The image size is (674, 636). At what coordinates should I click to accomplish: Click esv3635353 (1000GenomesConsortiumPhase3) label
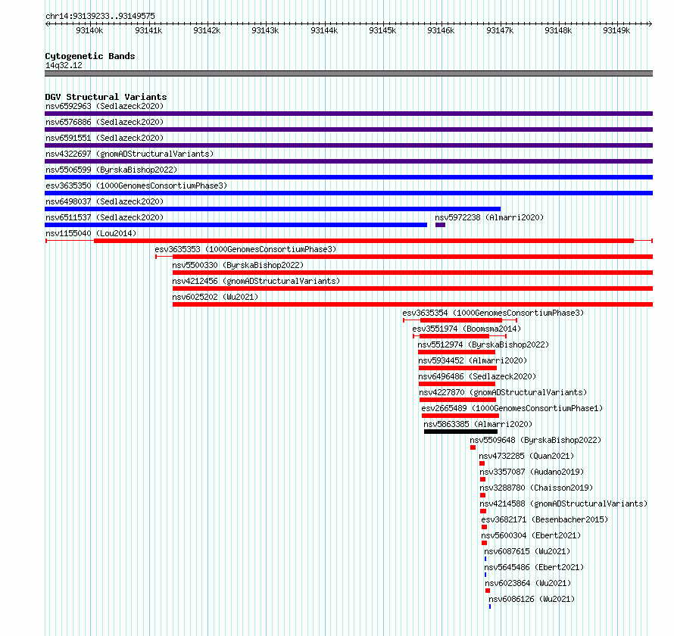[245, 249]
